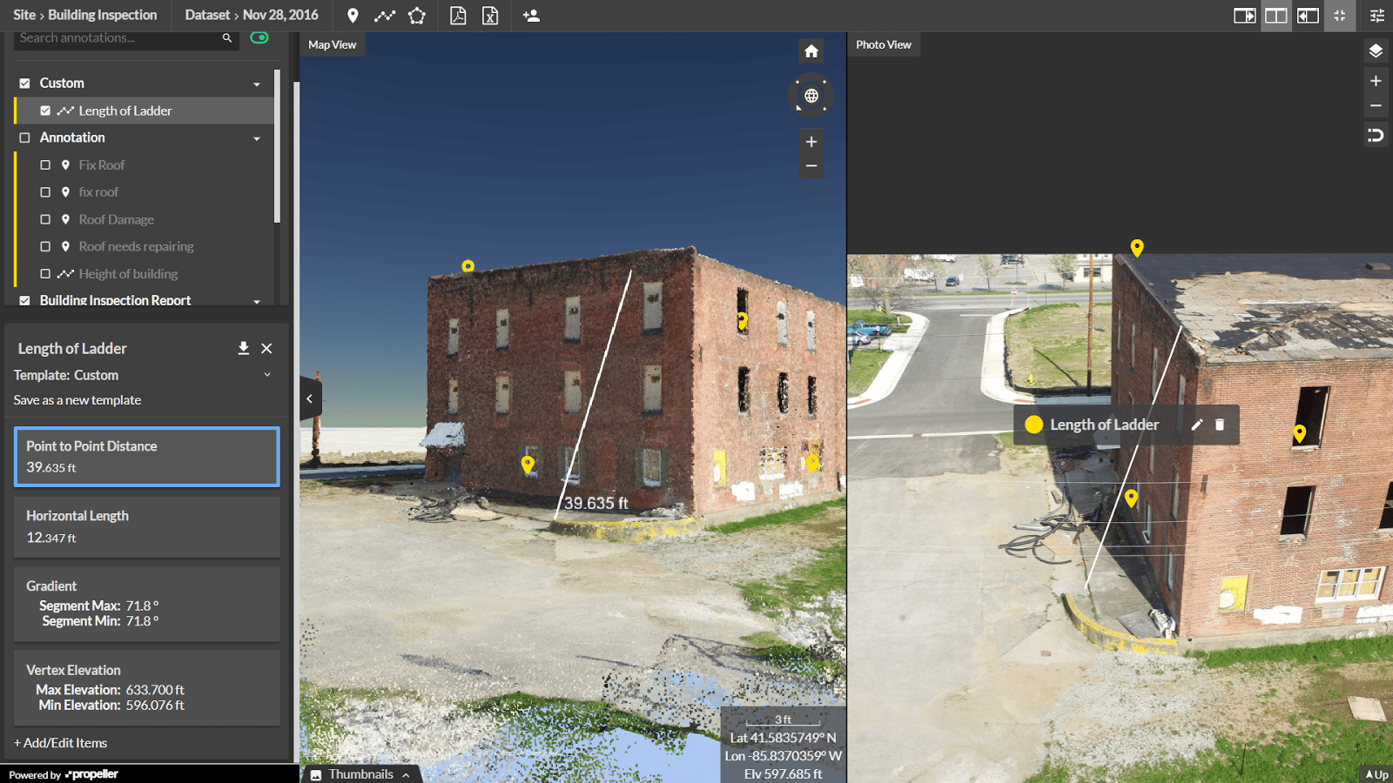
Task: Enable the Fix Roof annotation checkbox
Action: pyautogui.click(x=45, y=165)
